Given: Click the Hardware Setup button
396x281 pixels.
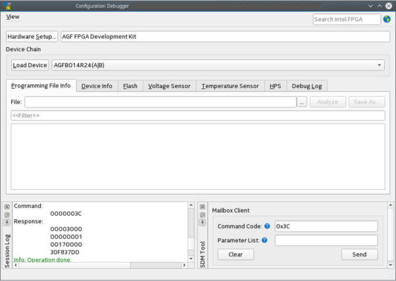Looking at the screenshot, I should [32, 36].
